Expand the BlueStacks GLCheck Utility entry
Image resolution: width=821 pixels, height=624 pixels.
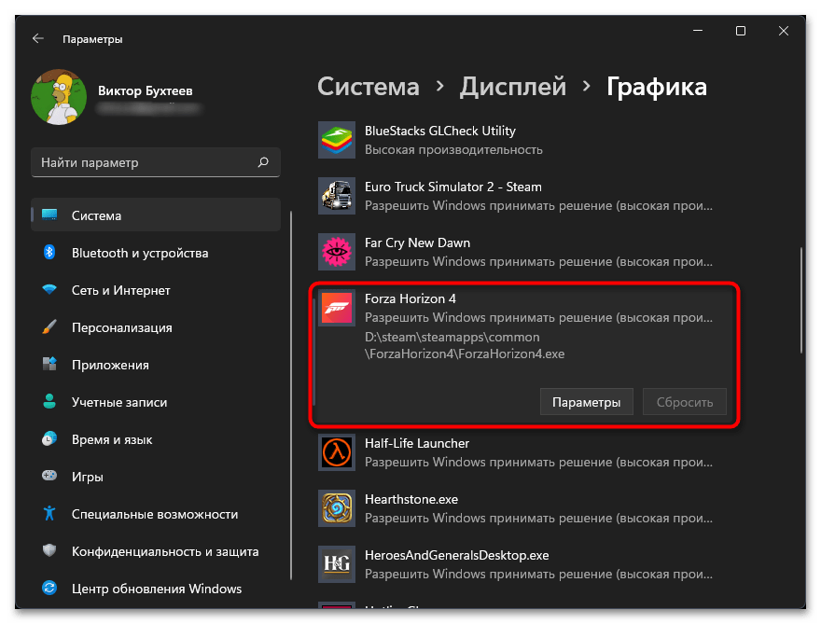pyautogui.click(x=523, y=140)
